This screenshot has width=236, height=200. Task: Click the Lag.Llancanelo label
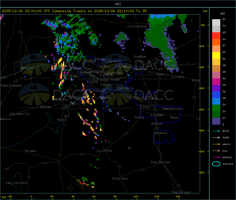pyautogui.click(x=17, y=183)
